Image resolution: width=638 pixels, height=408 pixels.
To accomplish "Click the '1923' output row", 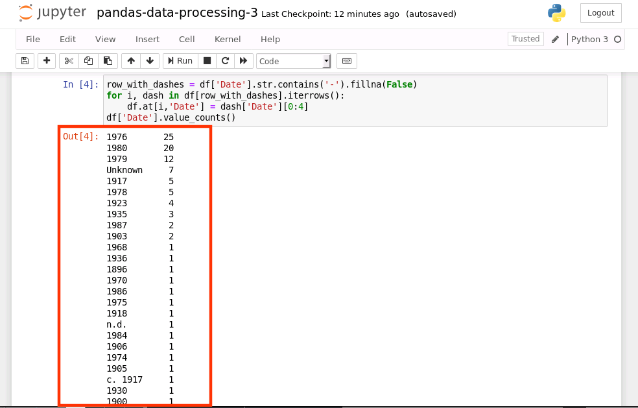I will [140, 203].
